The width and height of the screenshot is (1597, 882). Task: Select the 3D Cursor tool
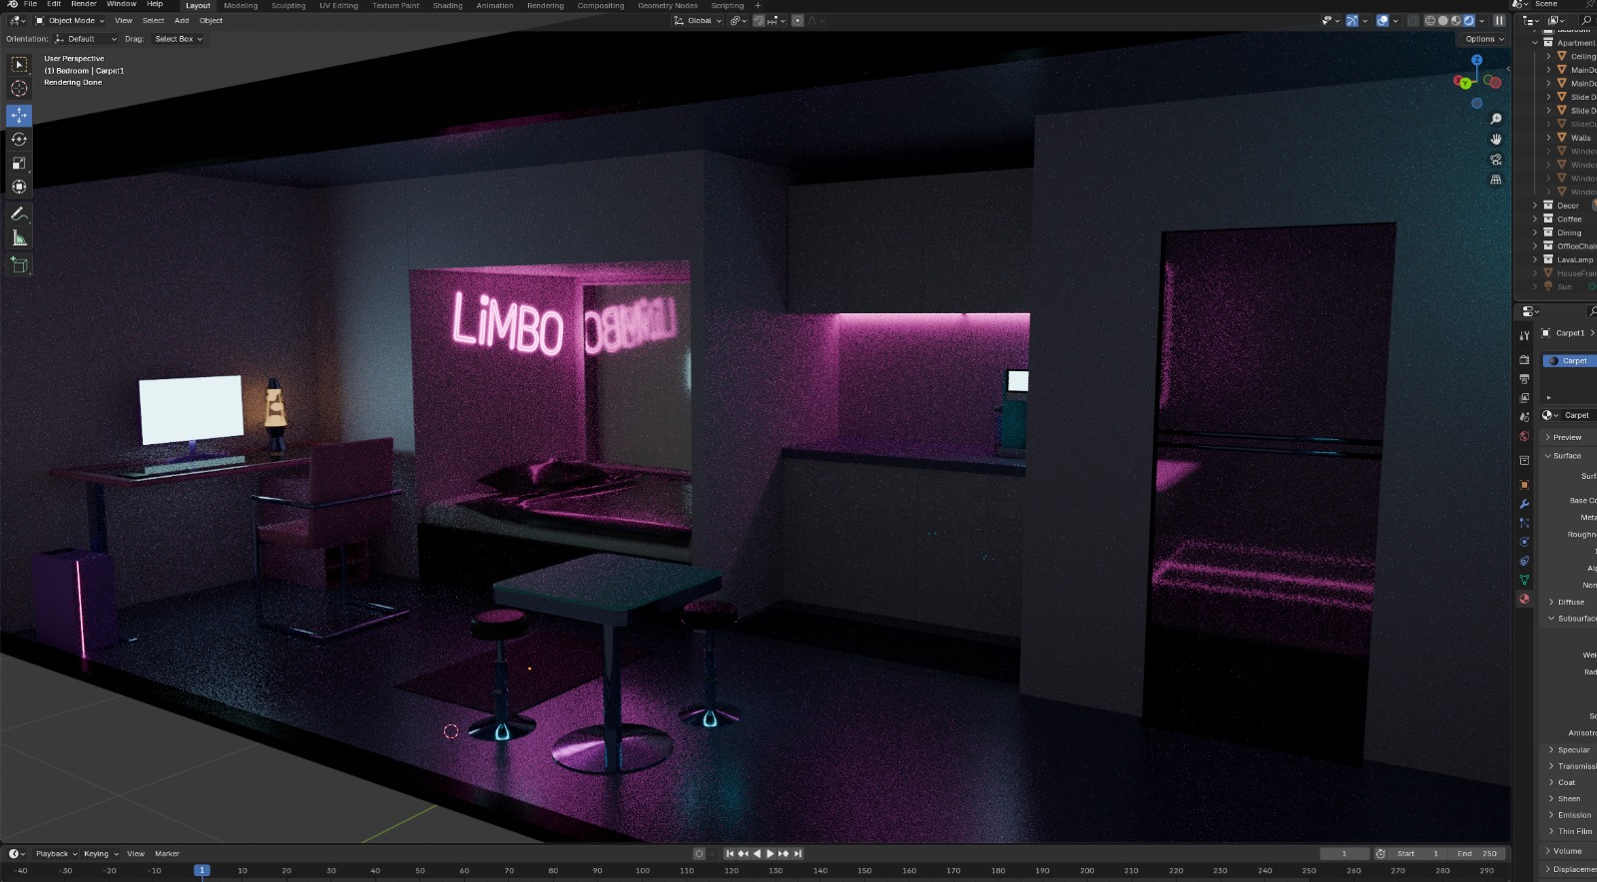click(19, 89)
